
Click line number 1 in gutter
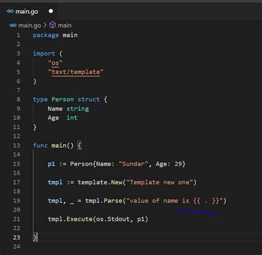click(18, 35)
